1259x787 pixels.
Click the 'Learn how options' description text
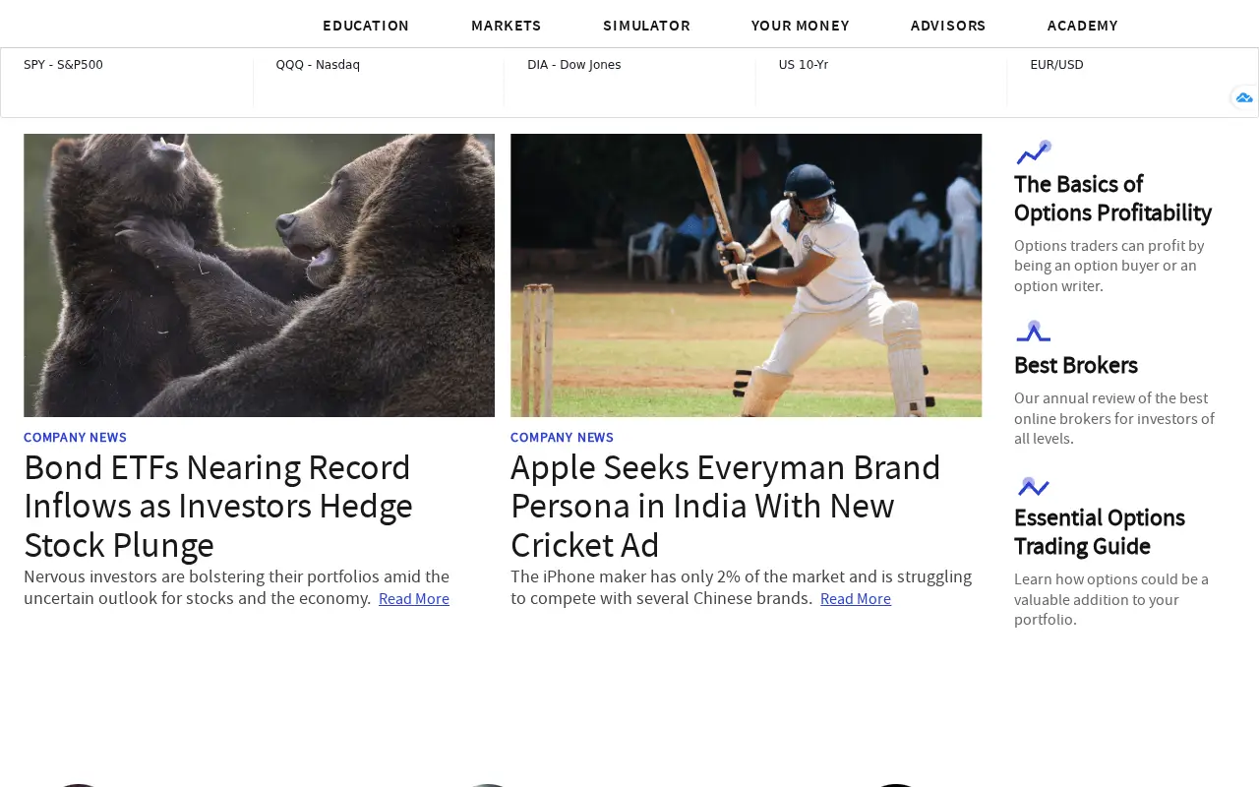click(1111, 599)
